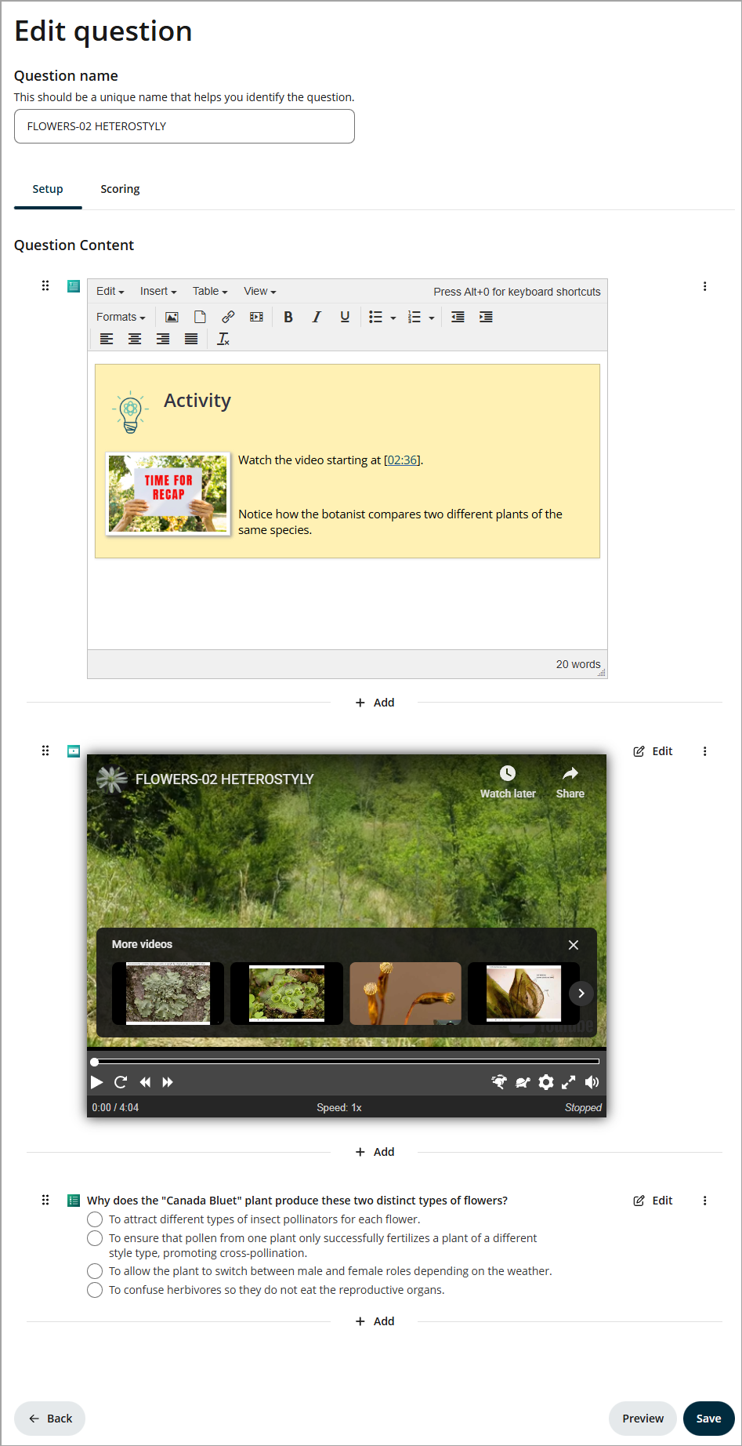The height and width of the screenshot is (1446, 742).
Task: Click the new document icon in editor
Action: click(200, 317)
